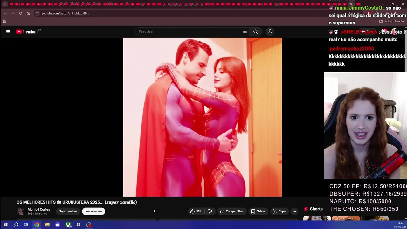Open the Shorts section header
This screenshot has height=229, width=407.
tap(313, 209)
